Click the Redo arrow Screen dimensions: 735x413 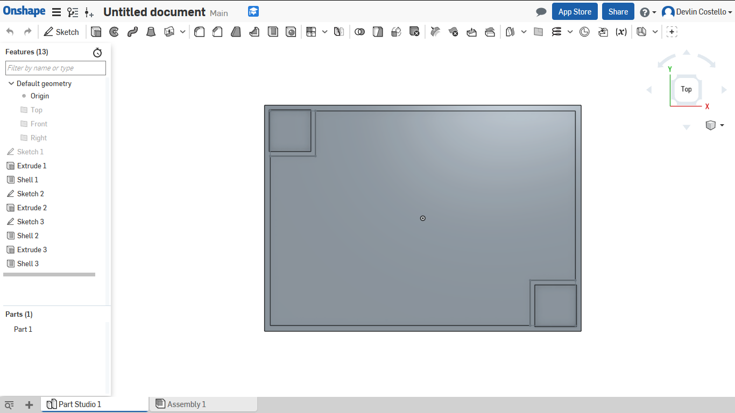28,32
